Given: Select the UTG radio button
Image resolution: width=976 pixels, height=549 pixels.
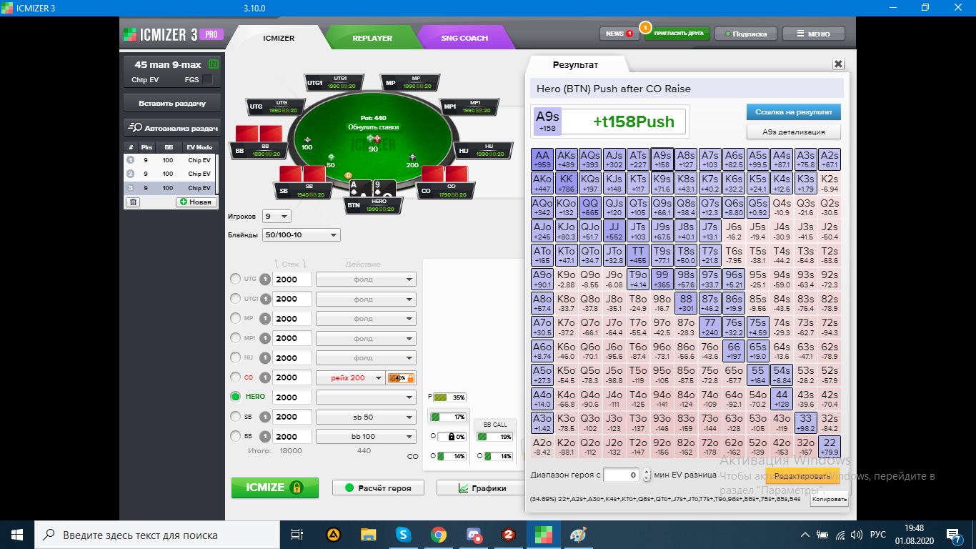Looking at the screenshot, I should click(x=235, y=280).
